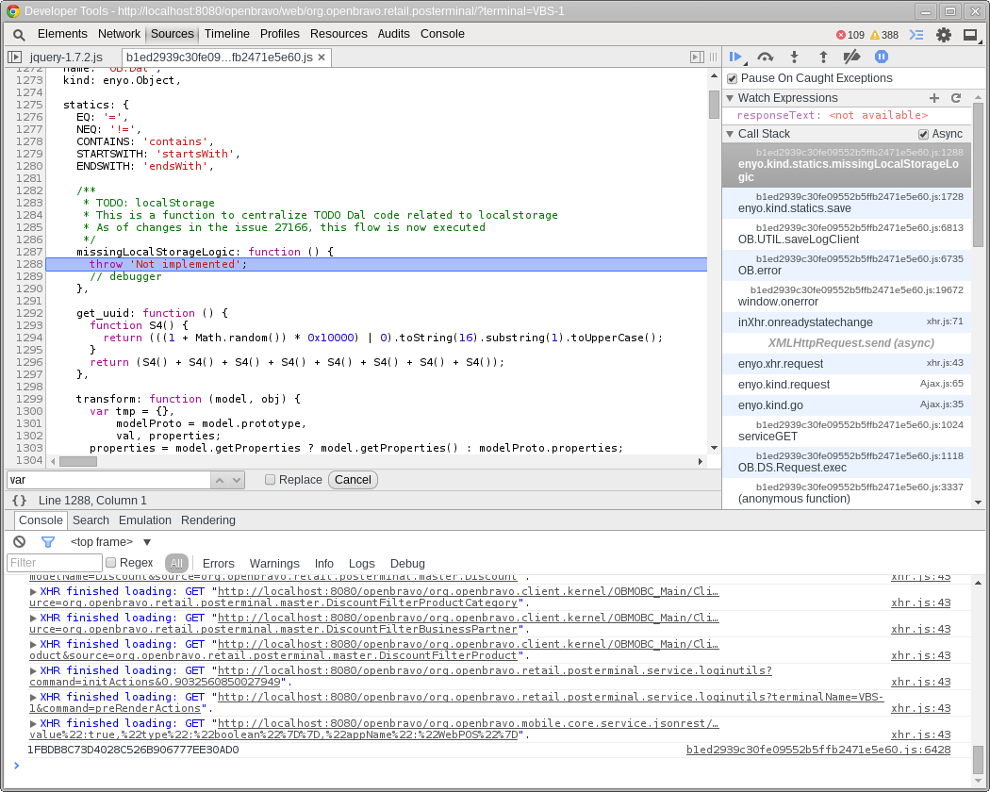Click the clear console icon

pos(19,542)
